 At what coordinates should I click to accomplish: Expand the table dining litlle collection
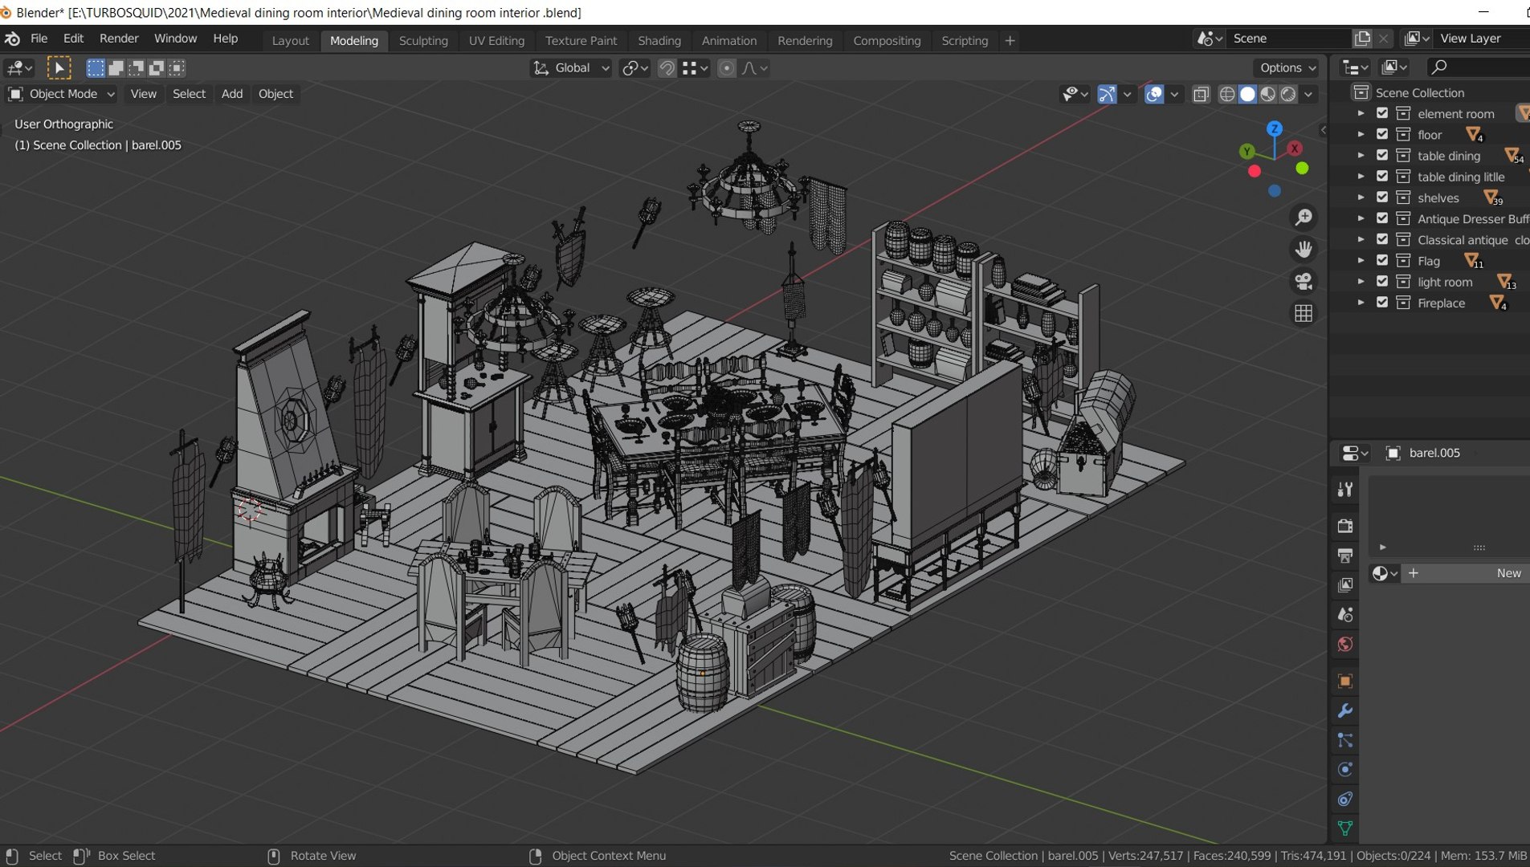1361,177
